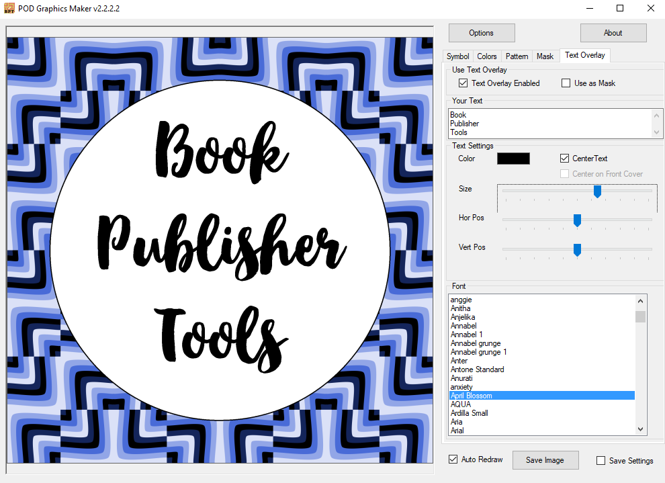Check the Save Settings box

601,461
